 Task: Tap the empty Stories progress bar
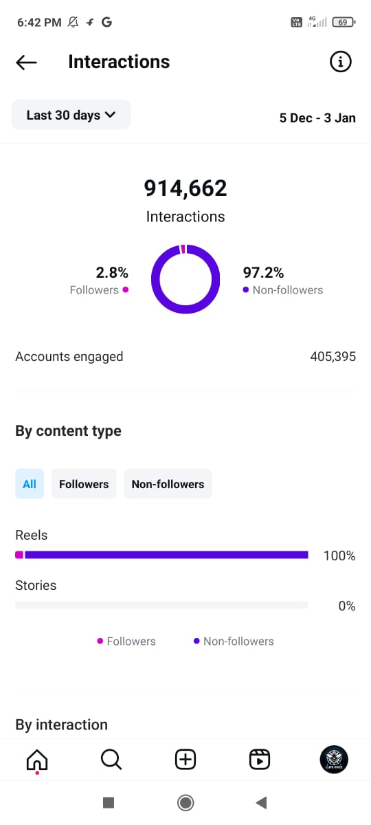161,605
